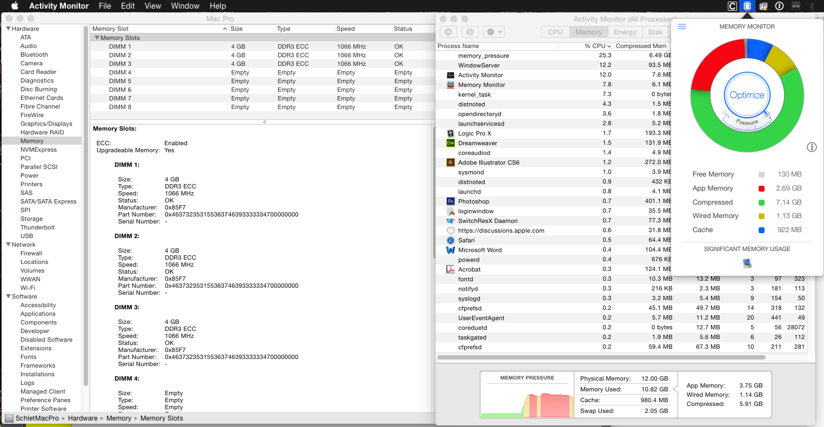This screenshot has width=824, height=427.
Task: Click Hardware in the bottom path bar
Action: click(83, 418)
